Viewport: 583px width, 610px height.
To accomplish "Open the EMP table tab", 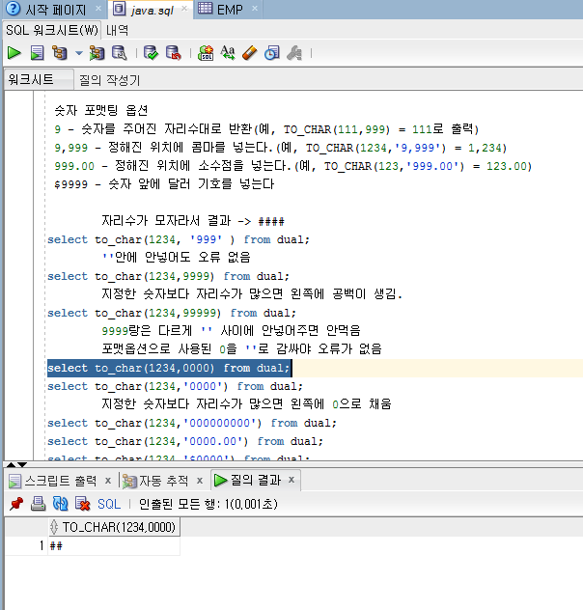I will (230, 10).
